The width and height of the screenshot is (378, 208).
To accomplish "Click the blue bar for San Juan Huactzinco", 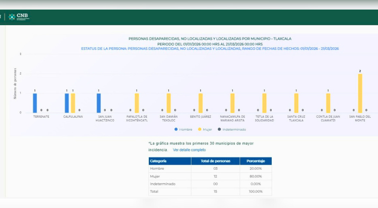I will click(99, 103).
